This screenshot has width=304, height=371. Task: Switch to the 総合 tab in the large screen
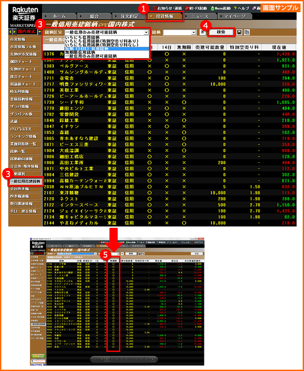click(94, 16)
